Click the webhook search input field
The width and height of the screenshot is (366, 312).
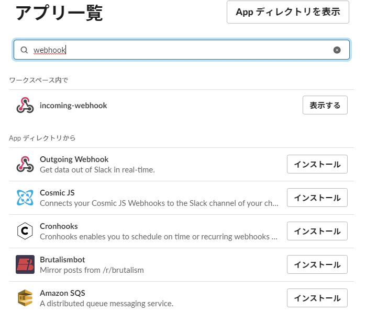click(x=182, y=50)
